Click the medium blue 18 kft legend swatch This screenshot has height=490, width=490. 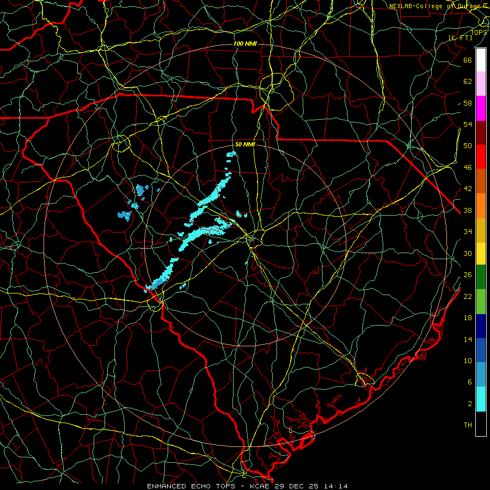(x=481, y=350)
